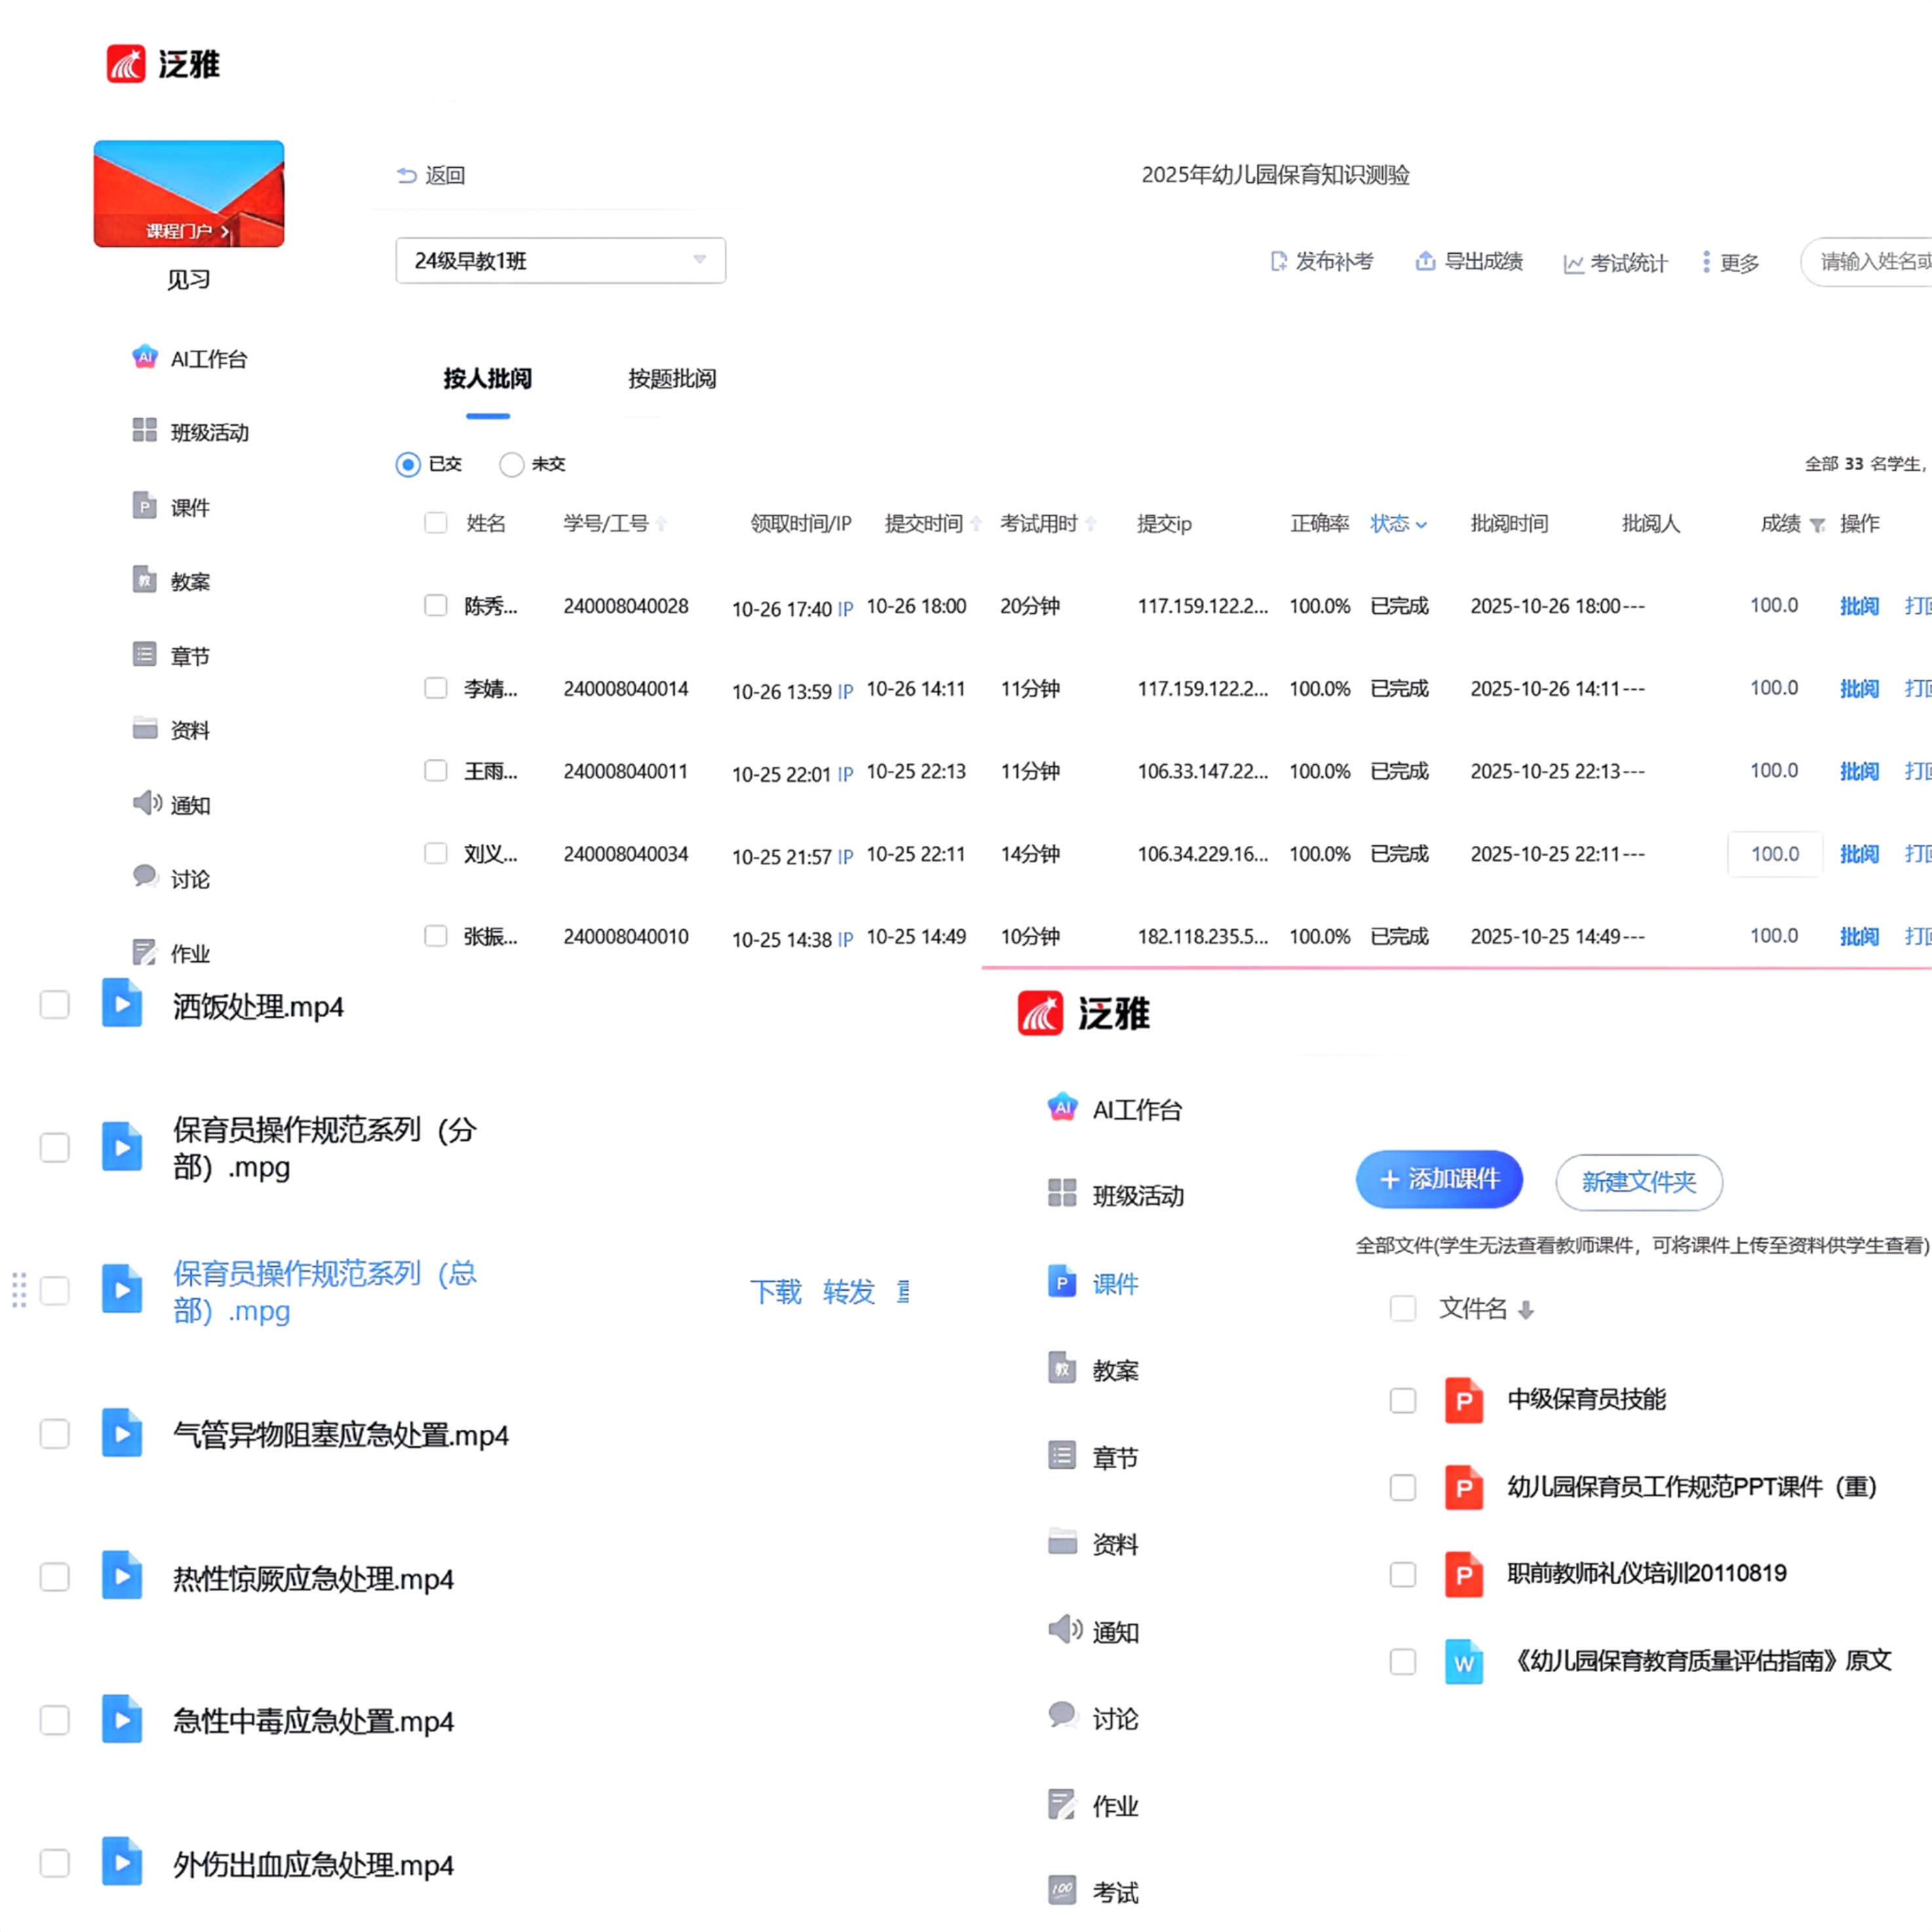Click 发布补考 icon in toolbar
This screenshot has width=1932, height=1932.
point(1278,261)
